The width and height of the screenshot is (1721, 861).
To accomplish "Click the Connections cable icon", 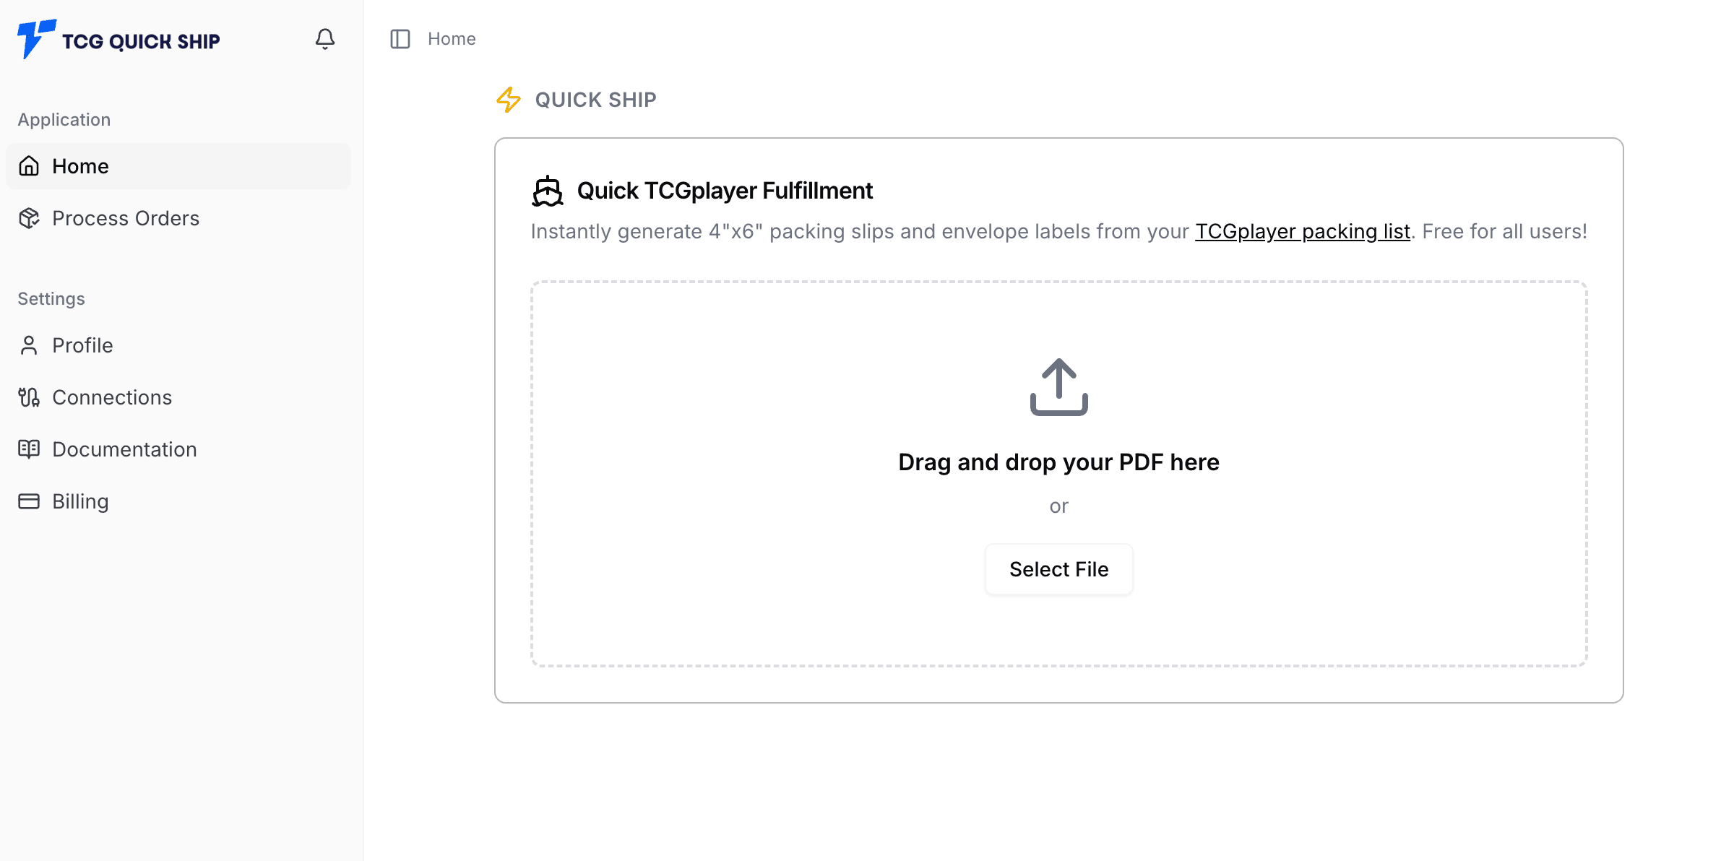I will [29, 397].
